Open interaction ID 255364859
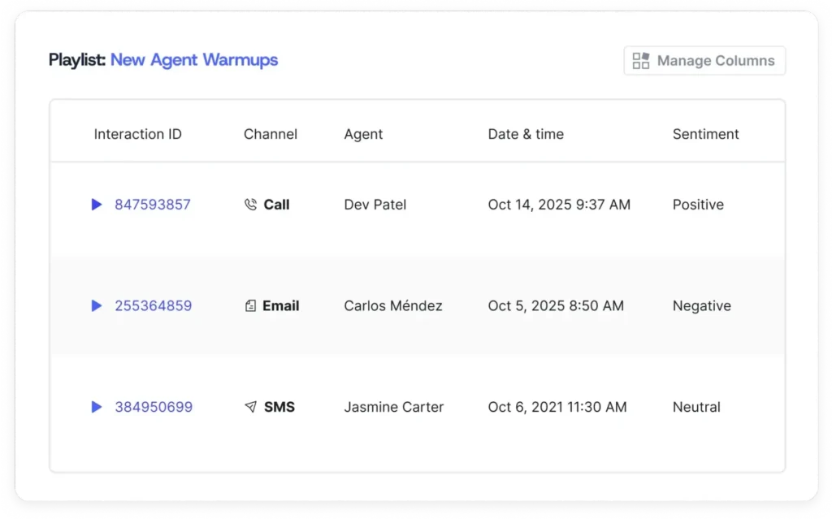Image resolution: width=832 pixels, height=519 pixels. coord(154,306)
